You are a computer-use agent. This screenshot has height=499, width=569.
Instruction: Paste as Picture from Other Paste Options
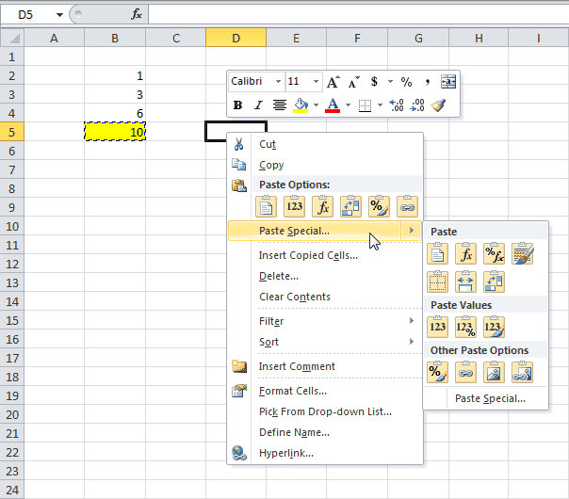coord(494,373)
